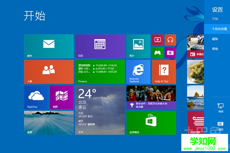Open the Food tile with pasta photo
The image size is (230, 153).
coord(195,72)
